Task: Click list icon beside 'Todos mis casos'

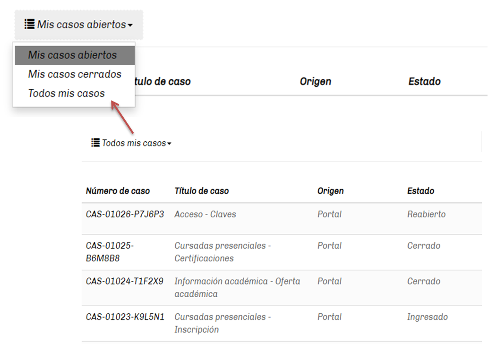Action: pos(95,143)
